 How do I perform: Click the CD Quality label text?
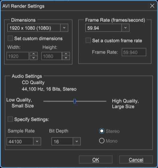(x=33, y=83)
